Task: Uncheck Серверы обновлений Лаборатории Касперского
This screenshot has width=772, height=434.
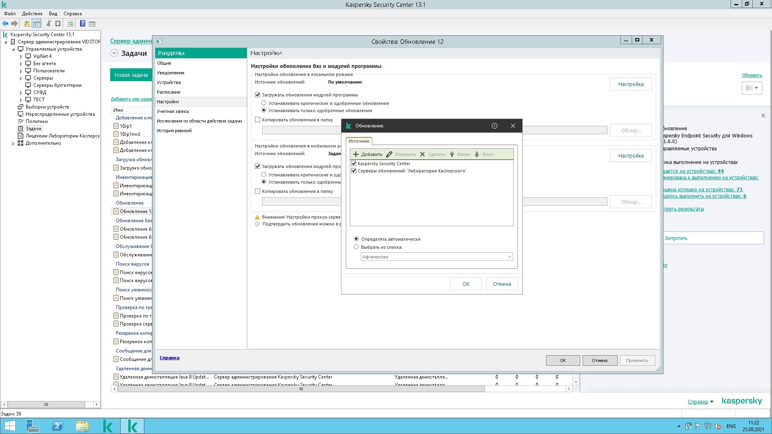Action: point(354,171)
